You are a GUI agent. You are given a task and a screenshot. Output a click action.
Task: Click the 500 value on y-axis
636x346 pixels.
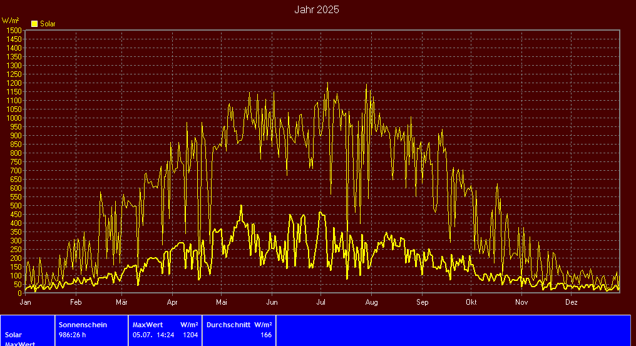click(16, 205)
